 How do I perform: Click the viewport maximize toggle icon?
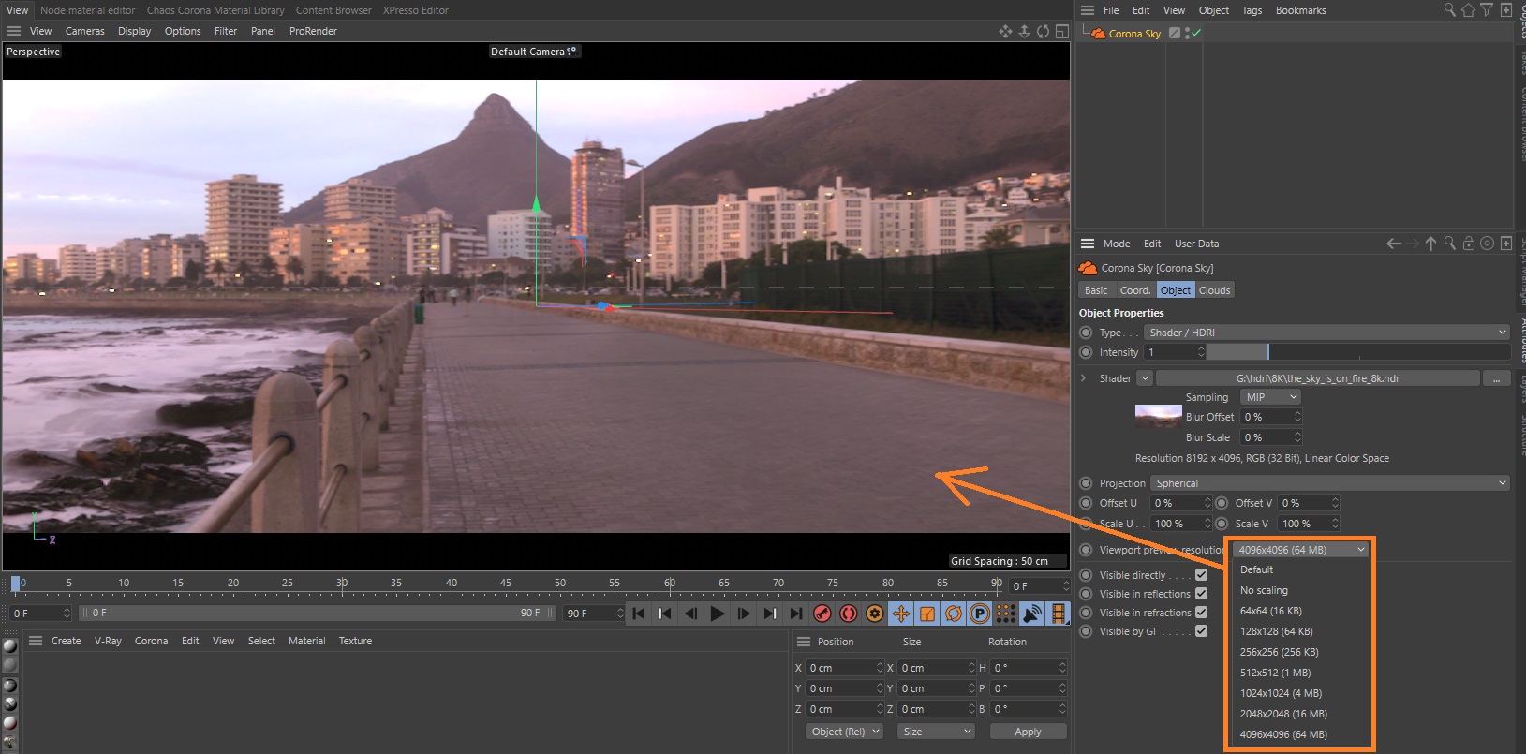click(x=1061, y=31)
